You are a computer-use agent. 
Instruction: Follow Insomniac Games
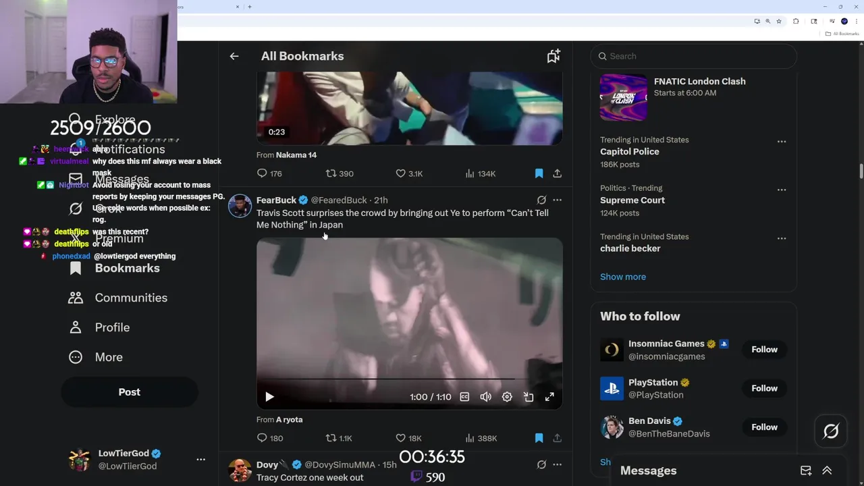764,350
